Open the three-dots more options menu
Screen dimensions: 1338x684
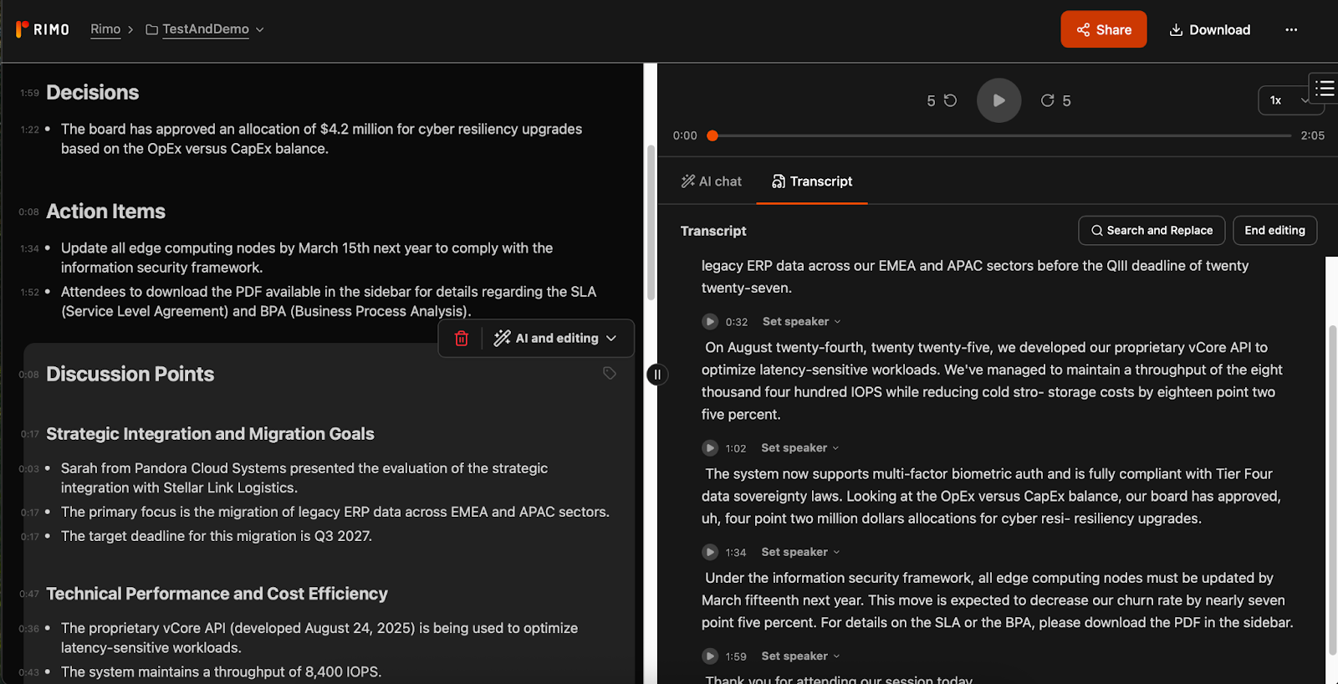(x=1291, y=30)
